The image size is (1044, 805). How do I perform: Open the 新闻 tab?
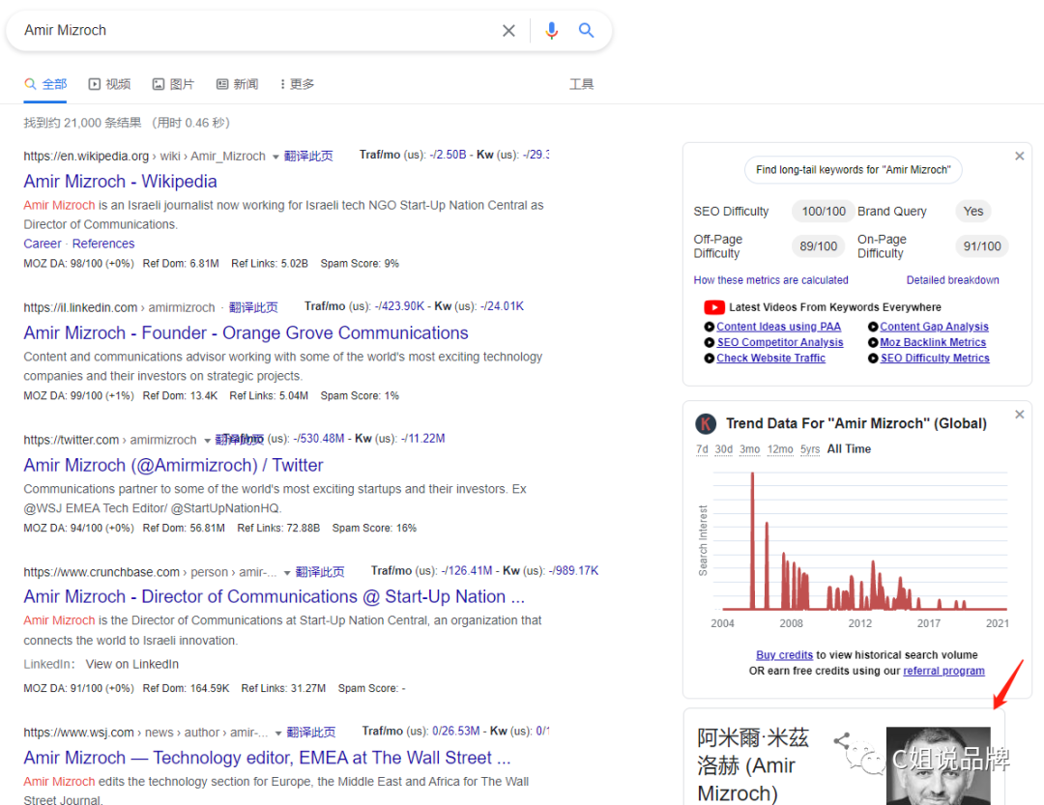coord(245,84)
